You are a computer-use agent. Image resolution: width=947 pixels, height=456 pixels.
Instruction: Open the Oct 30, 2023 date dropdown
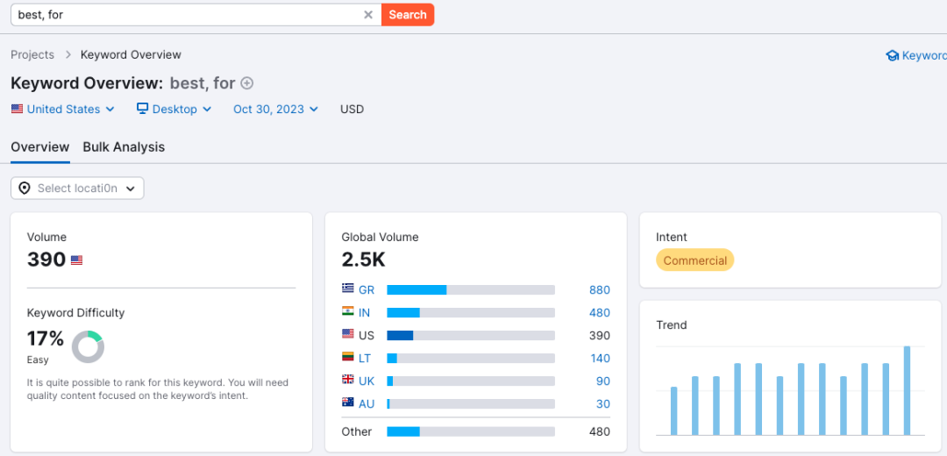point(275,110)
